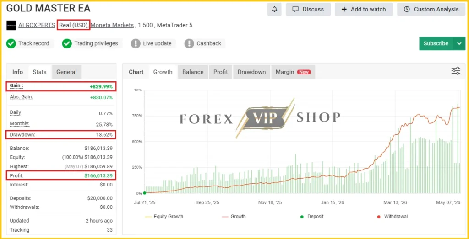Click the Cashback label
This screenshot has height=239, width=469.
[x=209, y=43]
